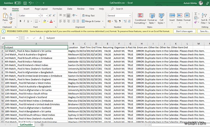Toggle Underline formatting
Viewport: 210px width, 127px height.
[x=28, y=21]
